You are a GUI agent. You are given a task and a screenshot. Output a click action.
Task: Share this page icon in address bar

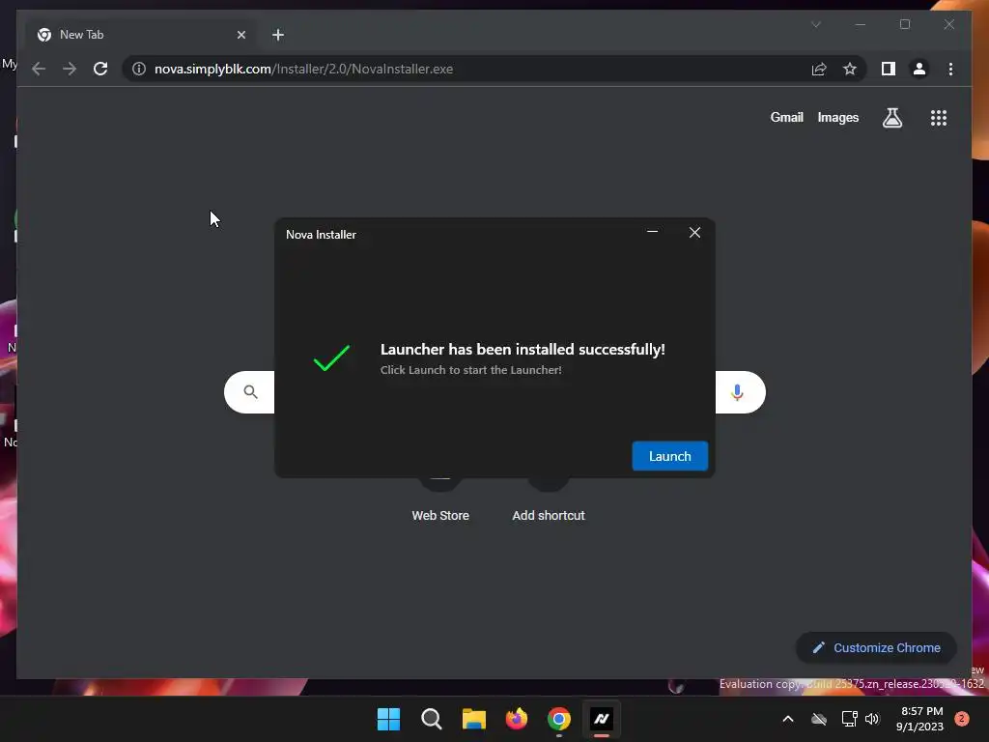819,69
